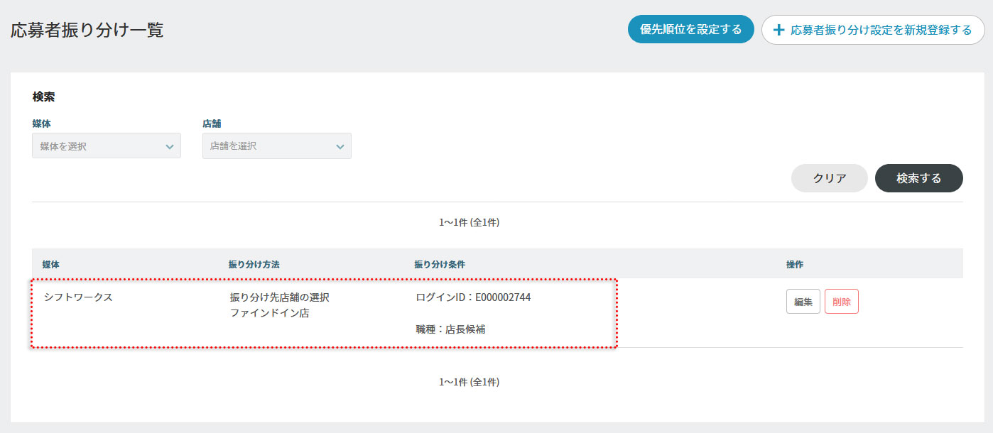Image resolution: width=993 pixels, height=433 pixels.
Task: Click the 振り分け方法 column header
Action: (254, 264)
